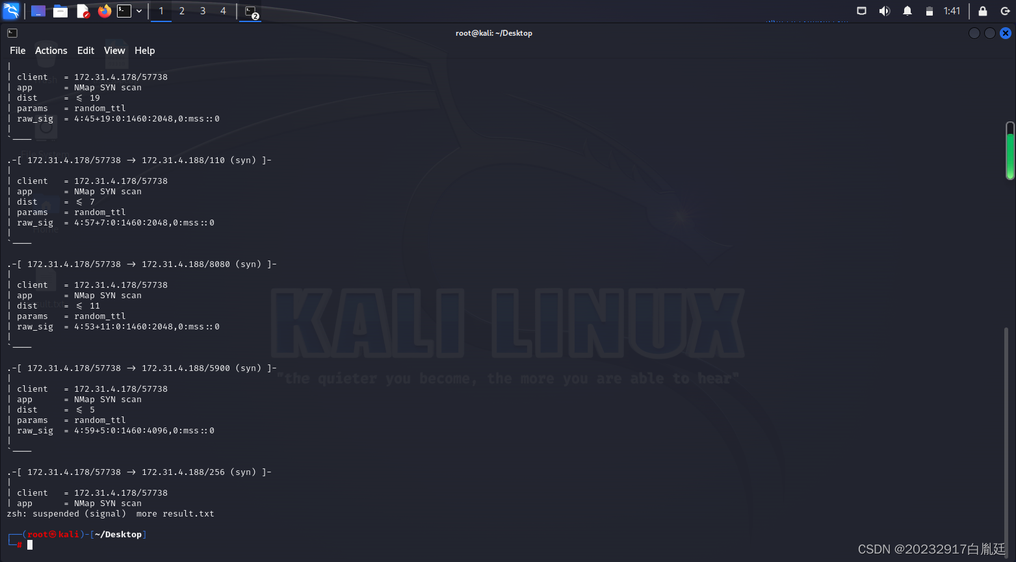Screen dimensions: 1016x562
Task: Click the header line for port 5900 scan
Action: click(142, 368)
